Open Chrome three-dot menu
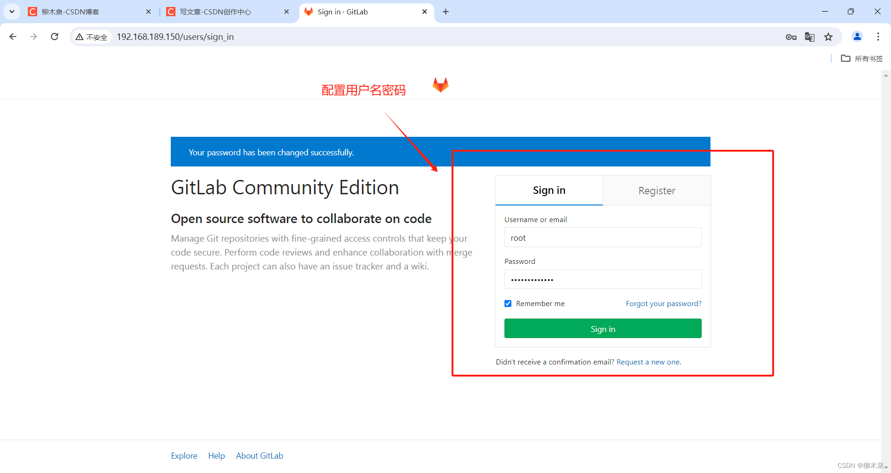The height and width of the screenshot is (473, 891). 878,37
